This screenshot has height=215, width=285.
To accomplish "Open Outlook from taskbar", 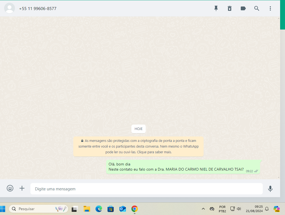I will (123, 209).
